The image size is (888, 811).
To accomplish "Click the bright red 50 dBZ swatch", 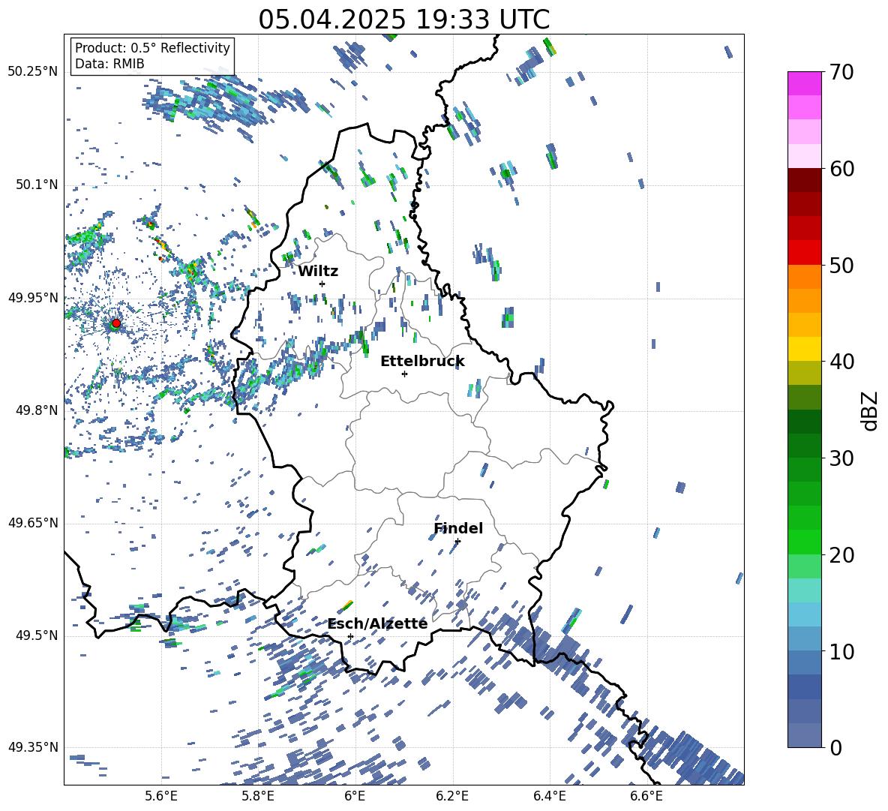I will coord(804,253).
